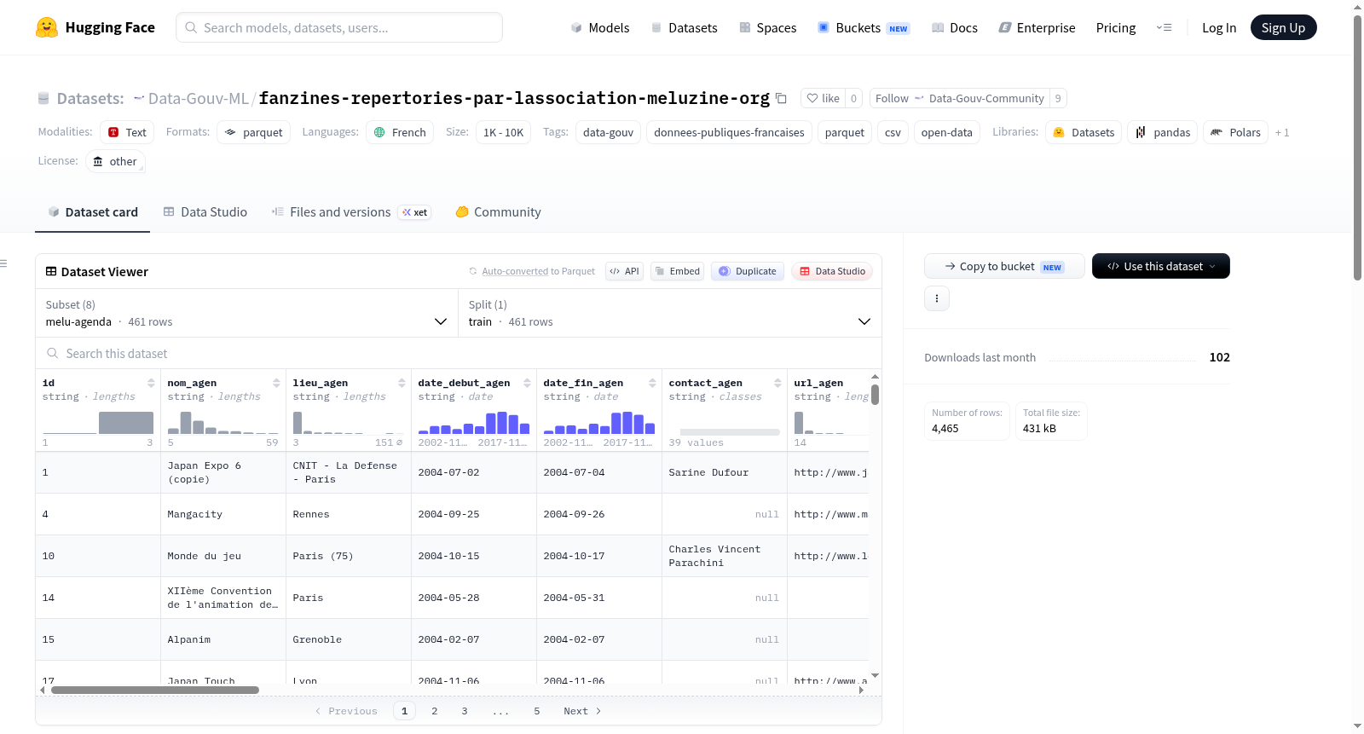This screenshot has width=1364, height=734.
Task: Open Datasets in top navigation
Action: click(684, 28)
